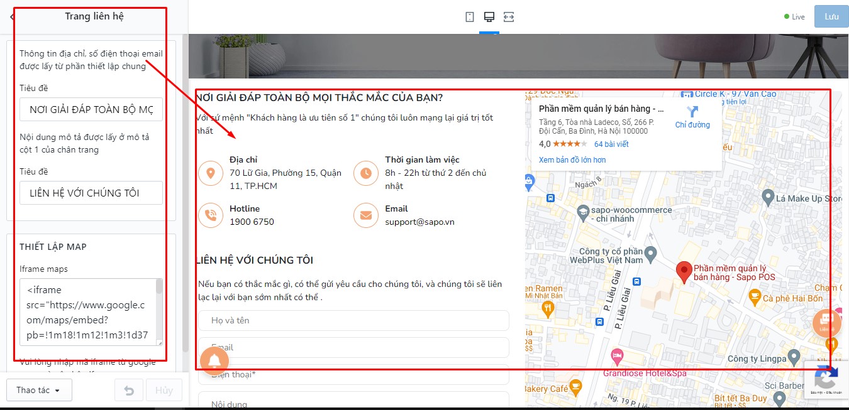Go back using left arrow icon
Image resolution: width=849 pixels, height=410 pixels.
pos(11,17)
